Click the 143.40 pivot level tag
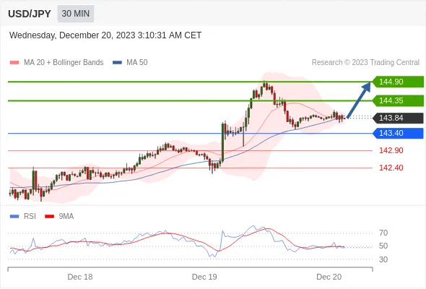This screenshot has width=426, height=289. pos(398,133)
